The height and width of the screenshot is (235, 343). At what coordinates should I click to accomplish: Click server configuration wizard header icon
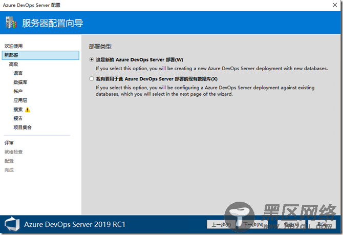click(x=11, y=23)
